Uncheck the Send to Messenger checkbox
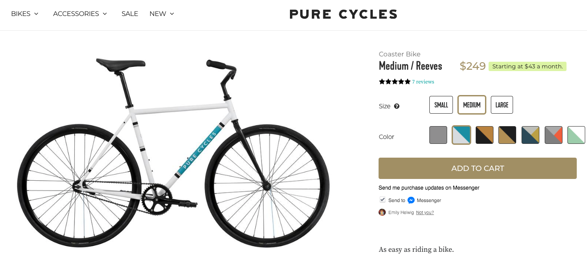 (x=383, y=199)
